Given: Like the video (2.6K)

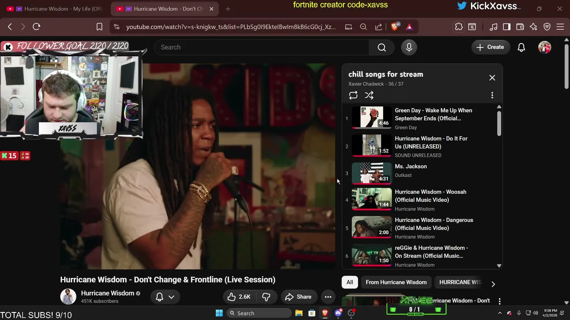Looking at the screenshot, I should tap(239, 297).
